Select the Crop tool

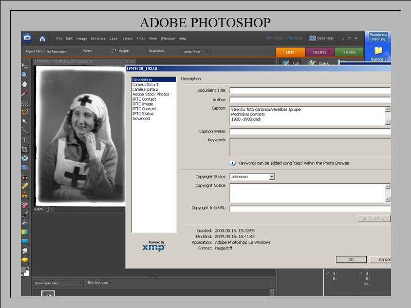click(25, 149)
